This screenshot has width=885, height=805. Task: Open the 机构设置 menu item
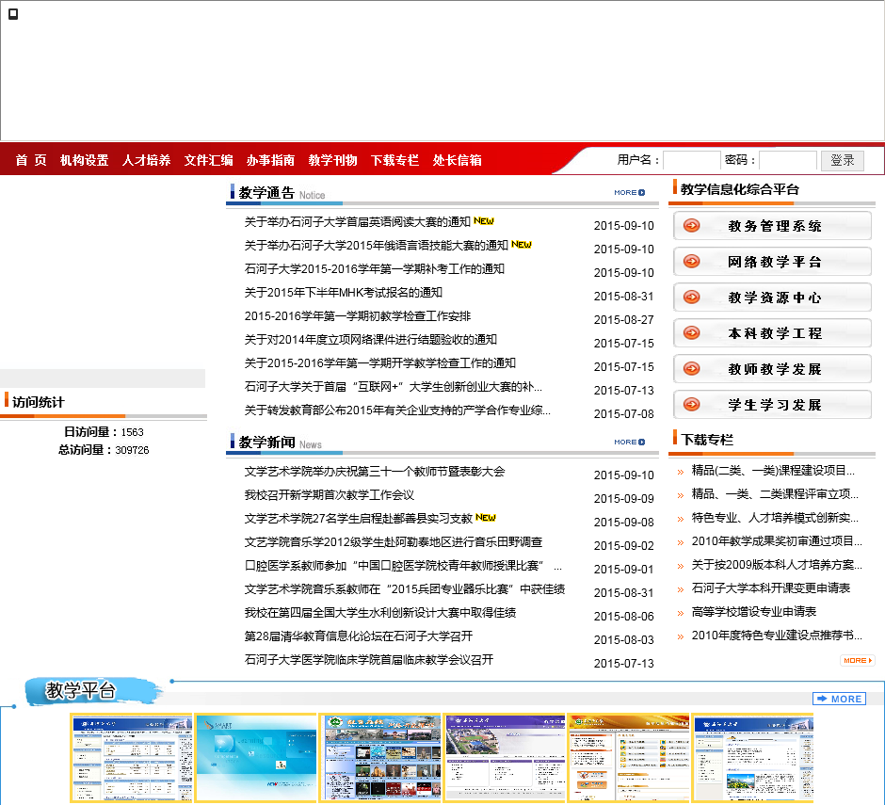click(x=84, y=160)
